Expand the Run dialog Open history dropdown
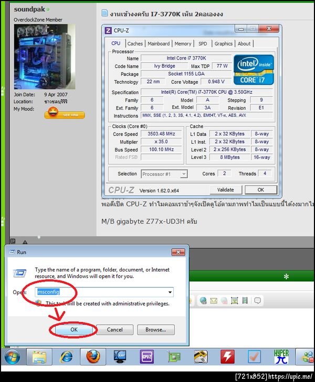 click(x=170, y=292)
